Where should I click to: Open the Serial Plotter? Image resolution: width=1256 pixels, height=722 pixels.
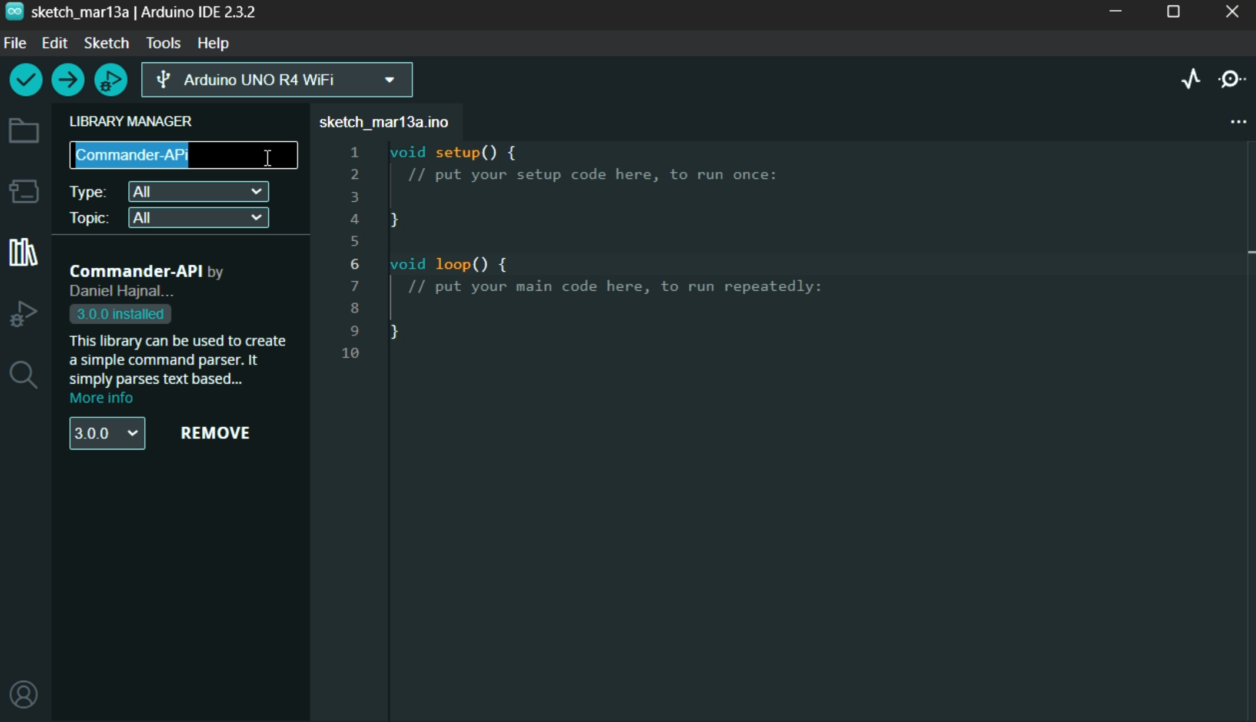[x=1191, y=78]
